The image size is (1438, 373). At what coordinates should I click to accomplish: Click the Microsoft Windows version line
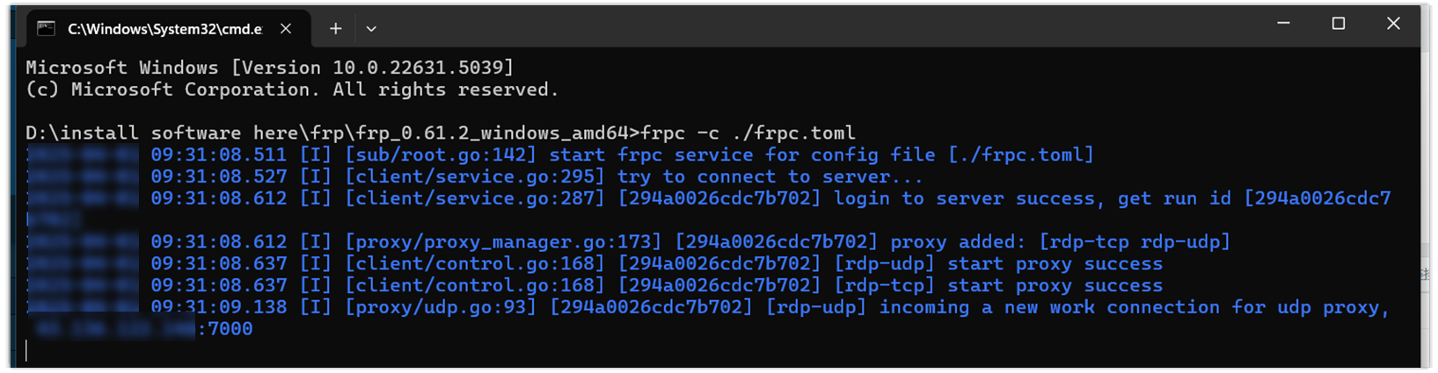pyautogui.click(x=269, y=68)
